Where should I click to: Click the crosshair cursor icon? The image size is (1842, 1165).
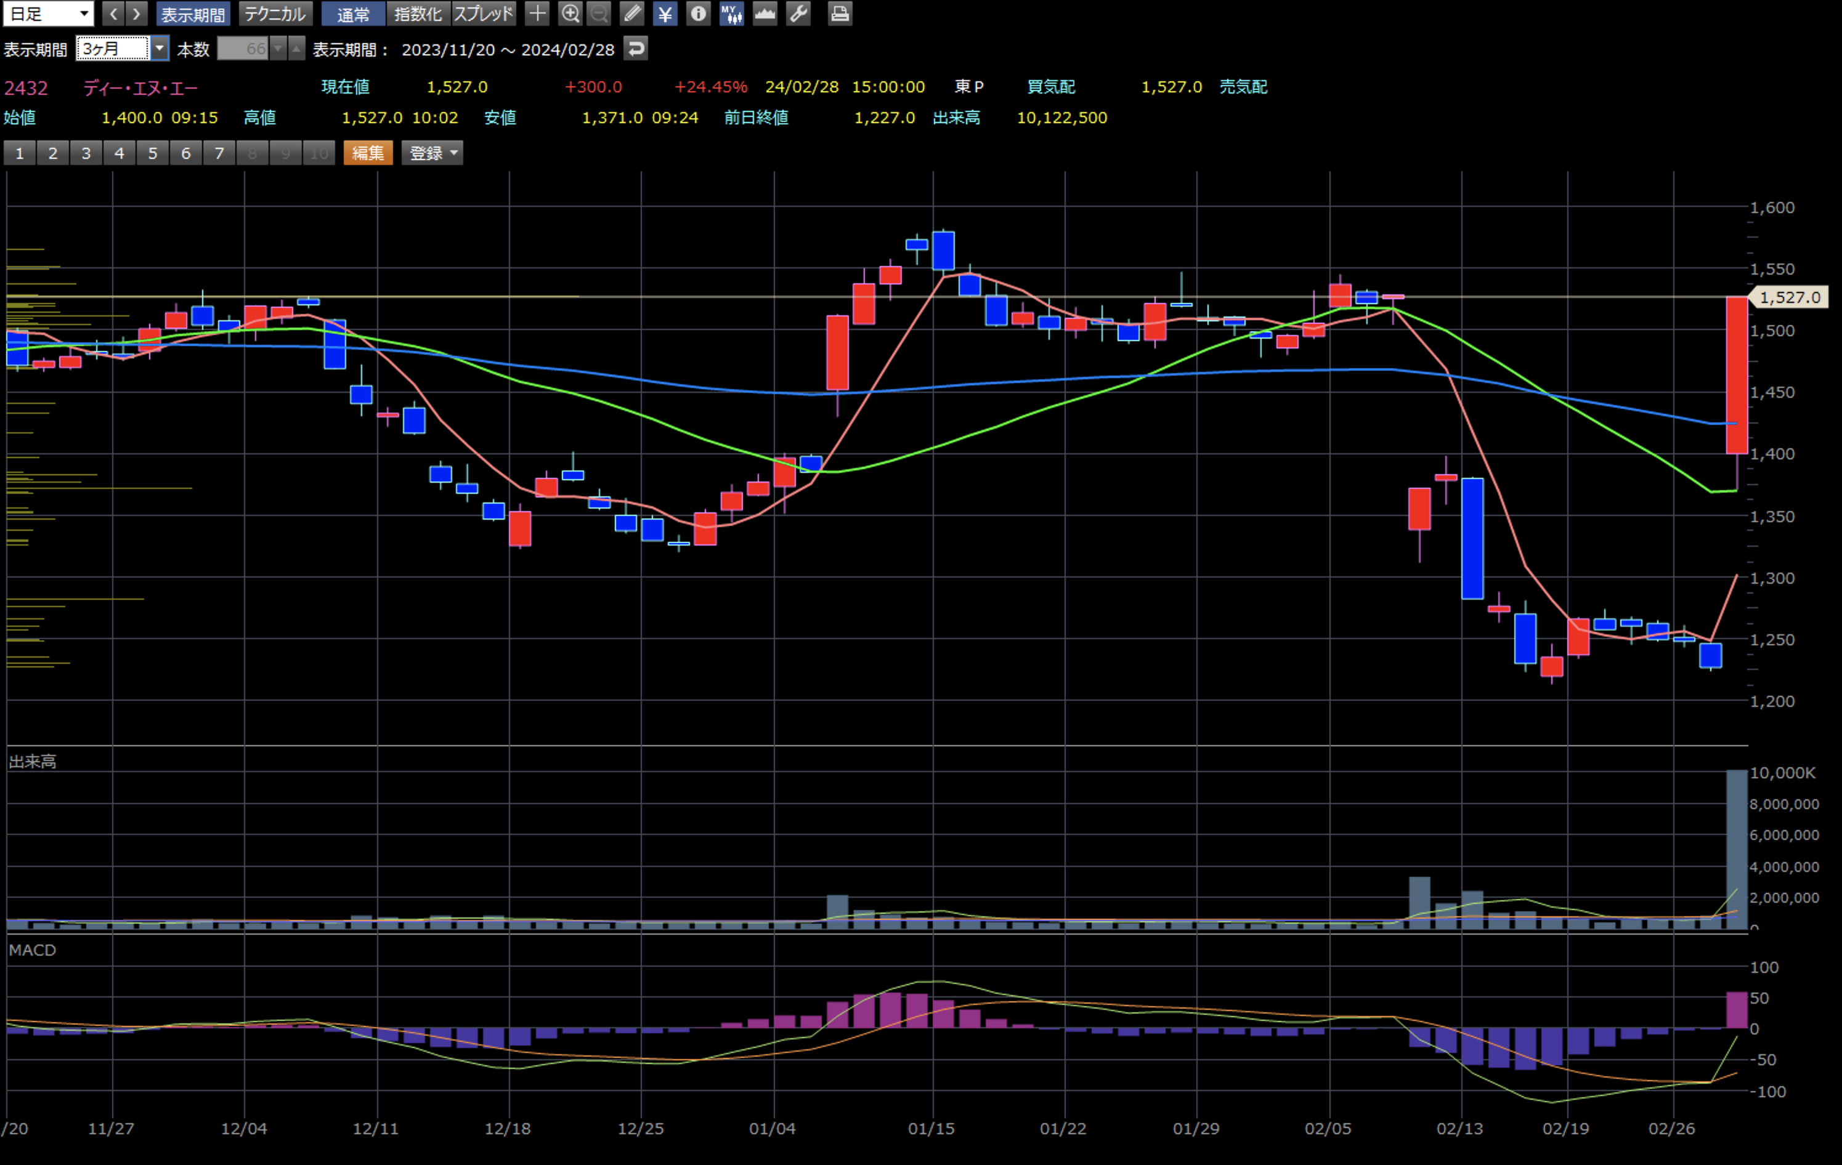[537, 13]
